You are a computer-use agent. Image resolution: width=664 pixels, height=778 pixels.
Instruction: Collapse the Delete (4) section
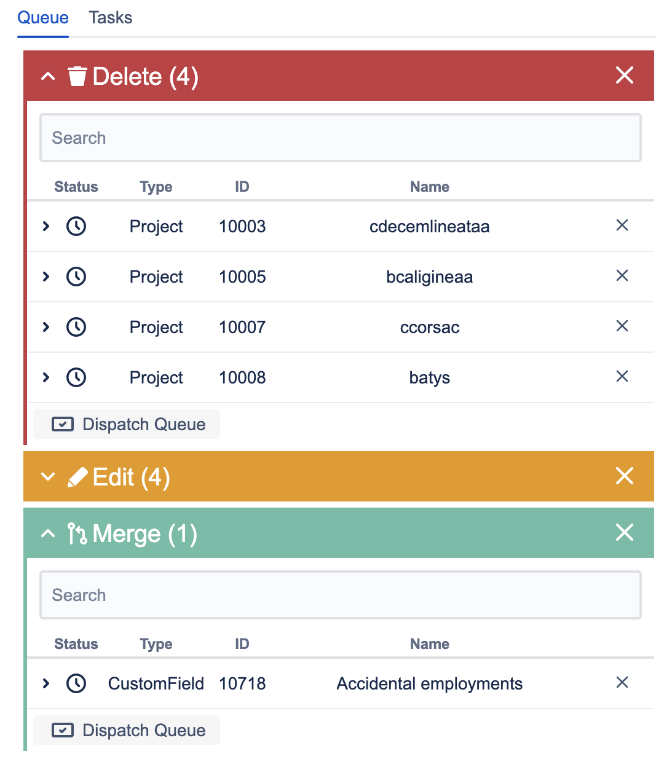point(48,76)
